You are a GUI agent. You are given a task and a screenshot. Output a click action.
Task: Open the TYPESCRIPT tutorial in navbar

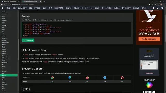point(126,8)
